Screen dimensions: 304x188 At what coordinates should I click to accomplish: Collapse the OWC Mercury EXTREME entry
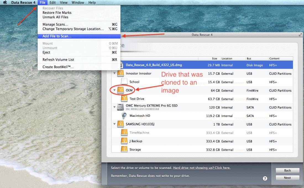click(x=114, y=107)
